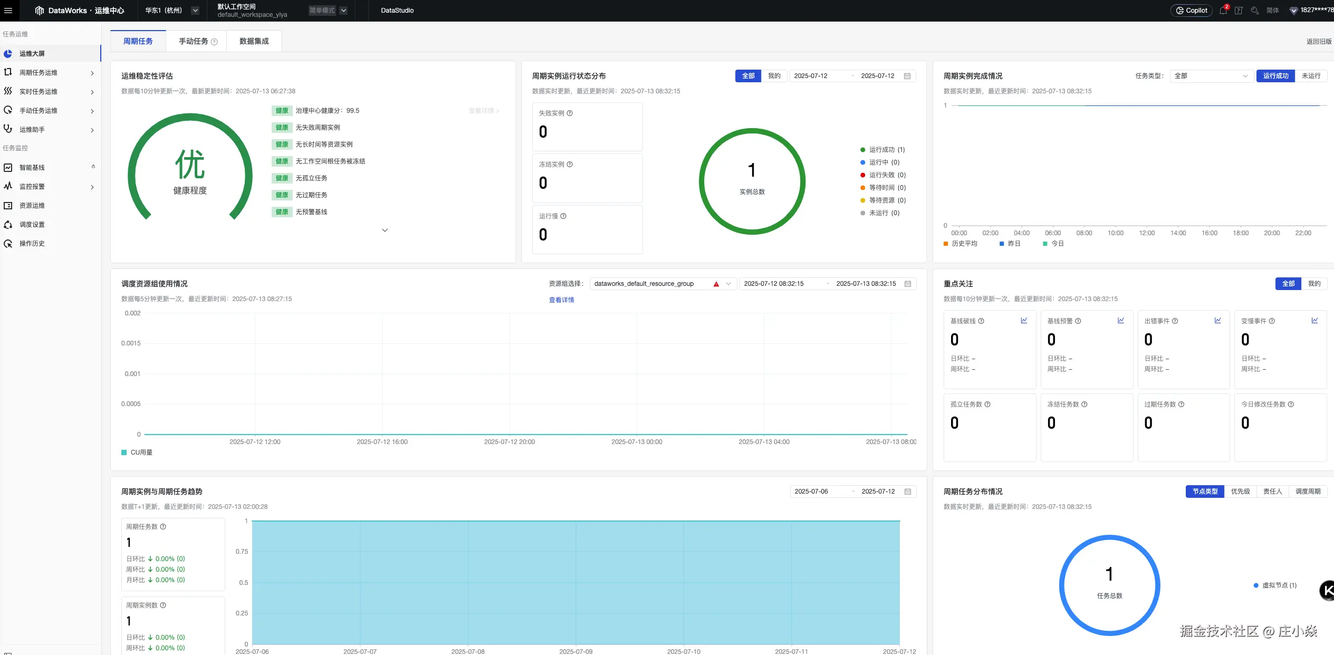
Task: Click help icon next to 失败实例
Action: coord(570,113)
